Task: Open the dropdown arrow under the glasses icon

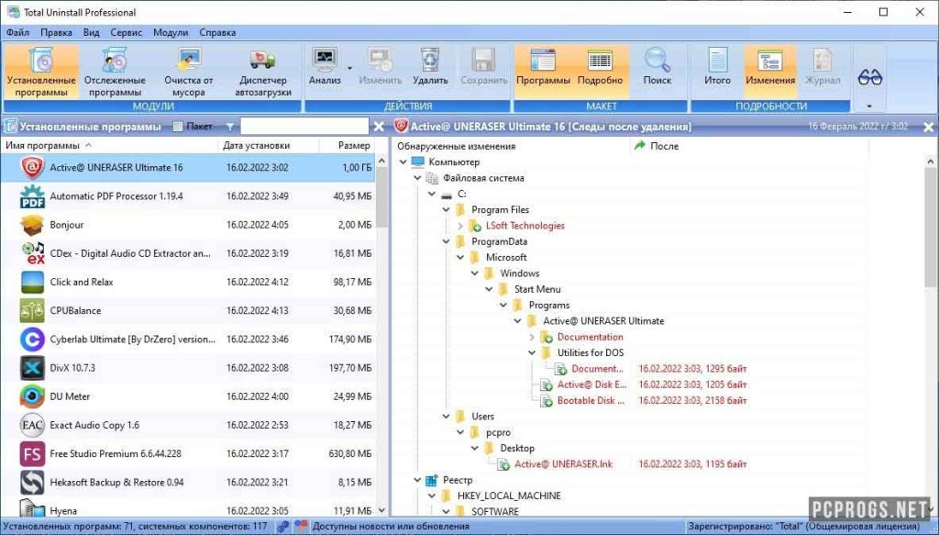Action: coord(869,106)
